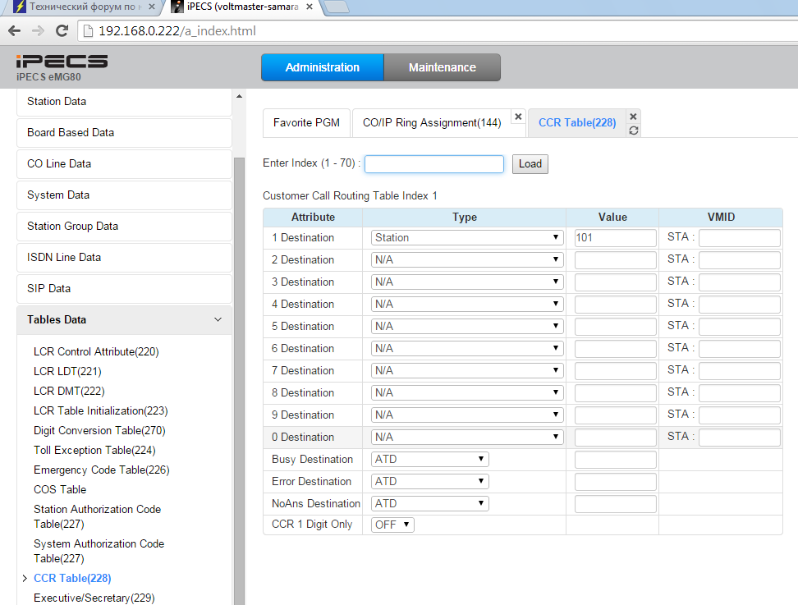Click the browser reload icon
The width and height of the screenshot is (798, 605).
[x=62, y=31]
